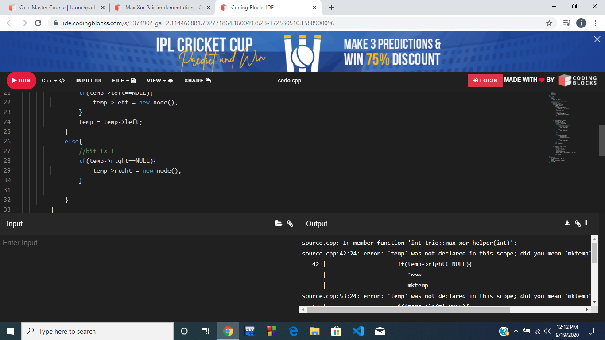
Task: Click the code.cpp filename field
Action: coord(314,81)
